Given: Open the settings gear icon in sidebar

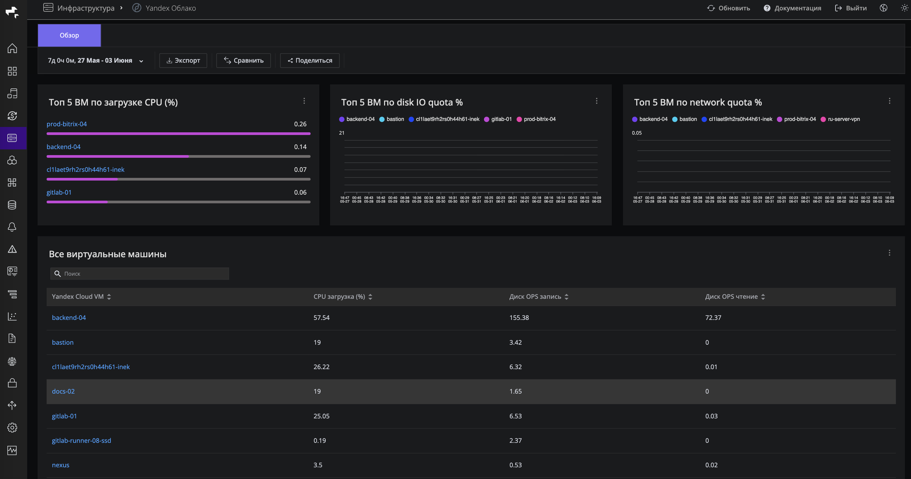Looking at the screenshot, I should pos(12,427).
